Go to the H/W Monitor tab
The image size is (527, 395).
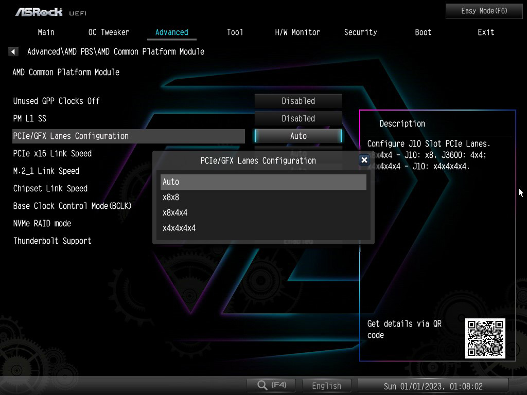coord(297,32)
